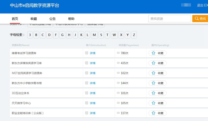Filter resources by letter Z
The image size is (208, 121).
(x=134, y=35)
